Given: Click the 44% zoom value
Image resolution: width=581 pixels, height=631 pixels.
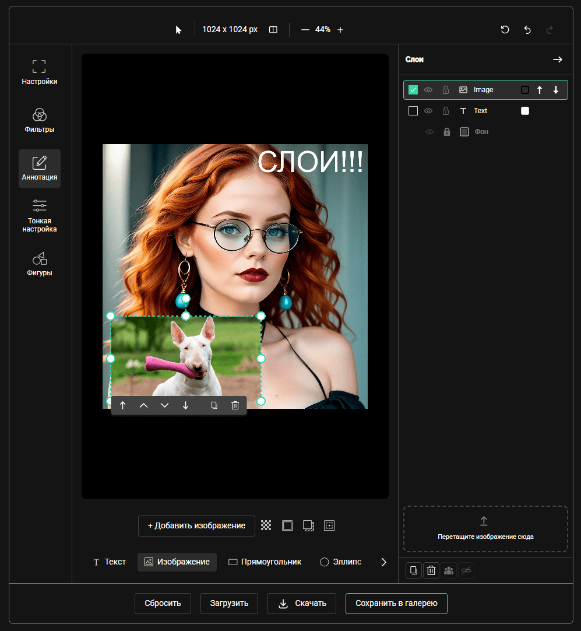Looking at the screenshot, I should pos(322,30).
